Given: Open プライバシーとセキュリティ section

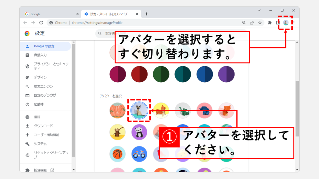Looking at the screenshot, I should [45, 66].
